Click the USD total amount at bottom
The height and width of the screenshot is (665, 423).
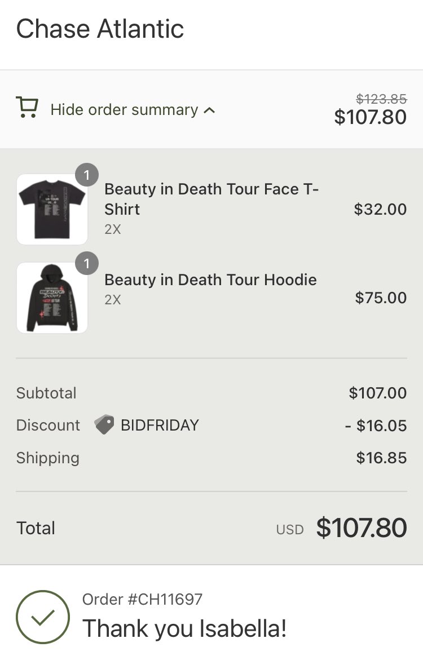(x=362, y=528)
